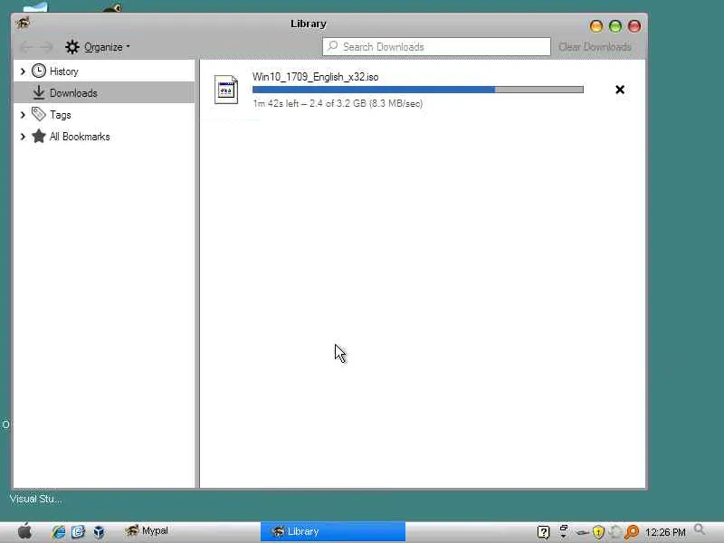The height and width of the screenshot is (543, 724).
Task: Click the search magnifier icon in Library
Action: 332,46
